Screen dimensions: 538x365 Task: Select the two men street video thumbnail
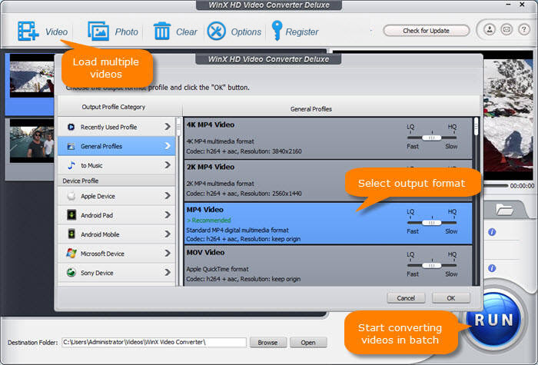[x=32, y=141]
